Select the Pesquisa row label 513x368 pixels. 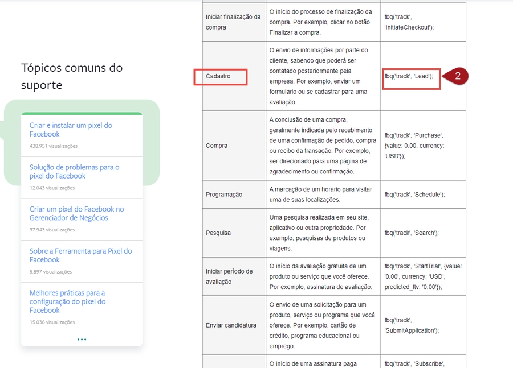click(219, 233)
